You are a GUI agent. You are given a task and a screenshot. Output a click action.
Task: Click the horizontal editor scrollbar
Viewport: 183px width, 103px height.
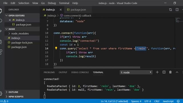pos(97,68)
